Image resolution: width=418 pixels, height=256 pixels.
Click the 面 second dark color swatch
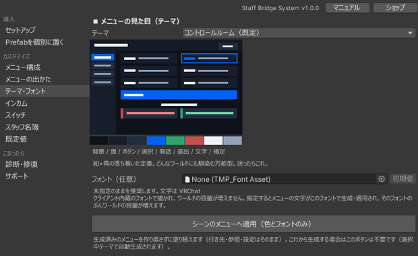click(x=118, y=140)
